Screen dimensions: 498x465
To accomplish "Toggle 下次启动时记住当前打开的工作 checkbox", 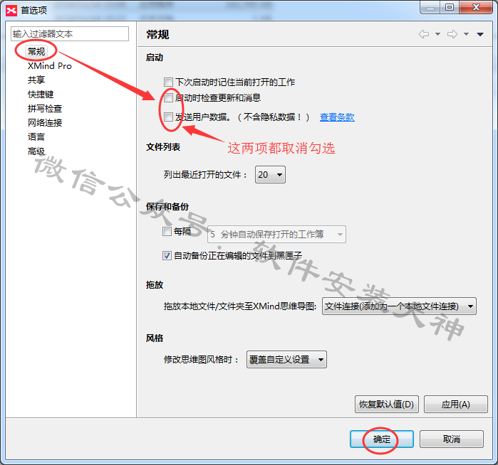I will pyautogui.click(x=168, y=82).
